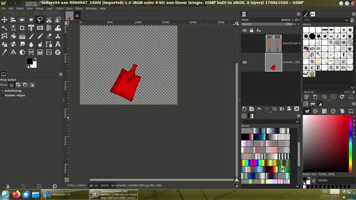
Task: Open the Select menu
Action: (x=20, y=8)
